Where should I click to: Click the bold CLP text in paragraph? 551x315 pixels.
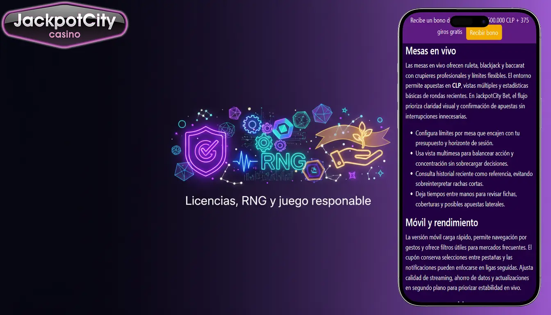pos(456,86)
